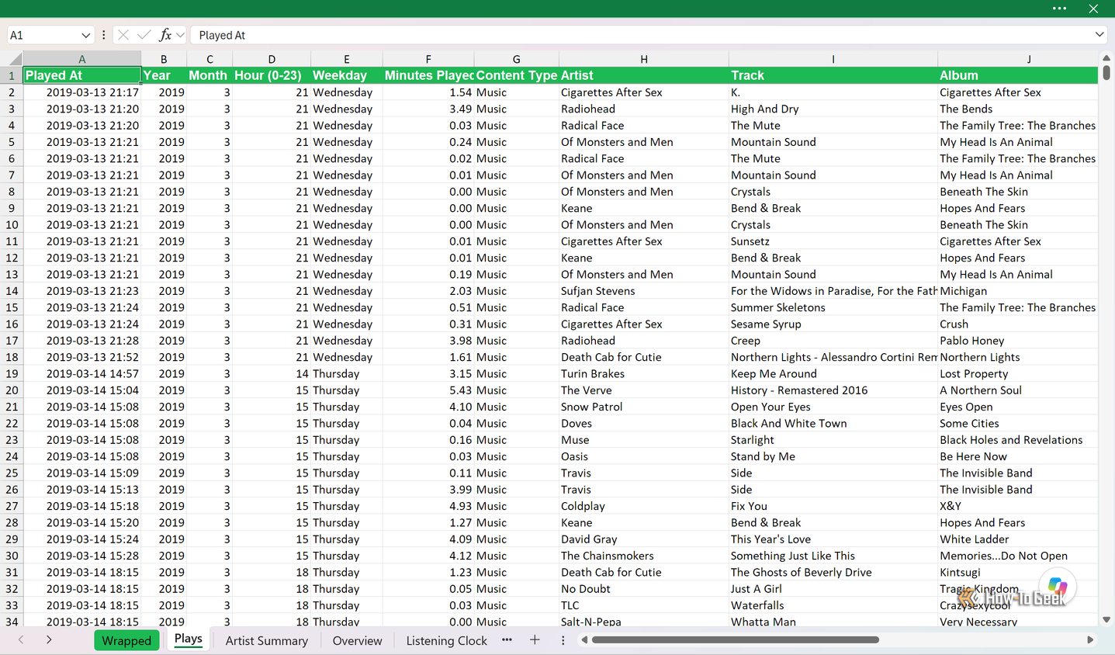Select the Track header cell

point(833,75)
